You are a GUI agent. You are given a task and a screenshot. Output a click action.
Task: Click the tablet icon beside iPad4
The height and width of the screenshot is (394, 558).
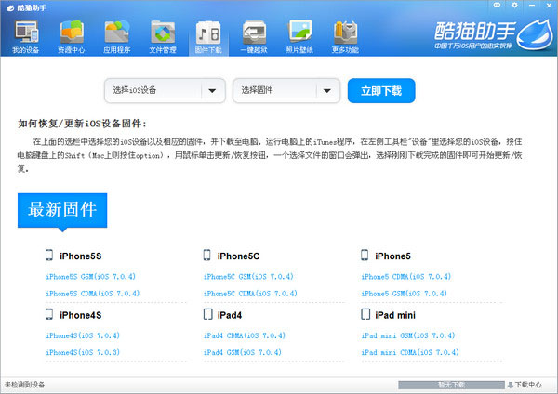tap(207, 314)
